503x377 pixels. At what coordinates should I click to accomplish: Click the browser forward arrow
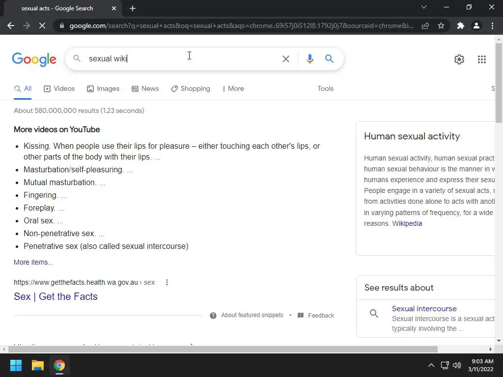27,26
